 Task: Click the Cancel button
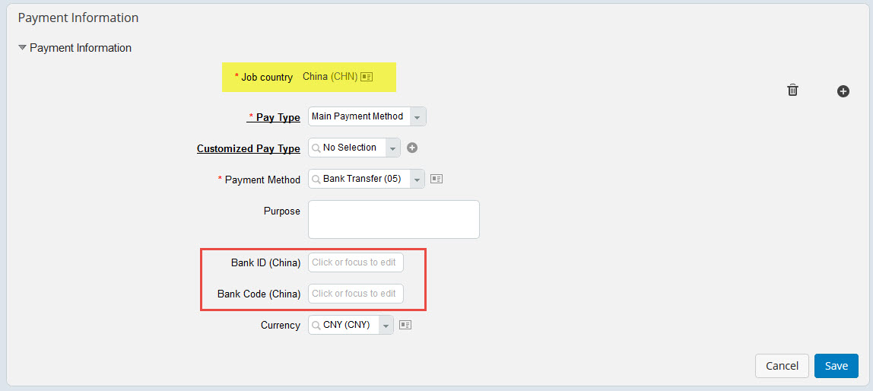pyautogui.click(x=782, y=366)
